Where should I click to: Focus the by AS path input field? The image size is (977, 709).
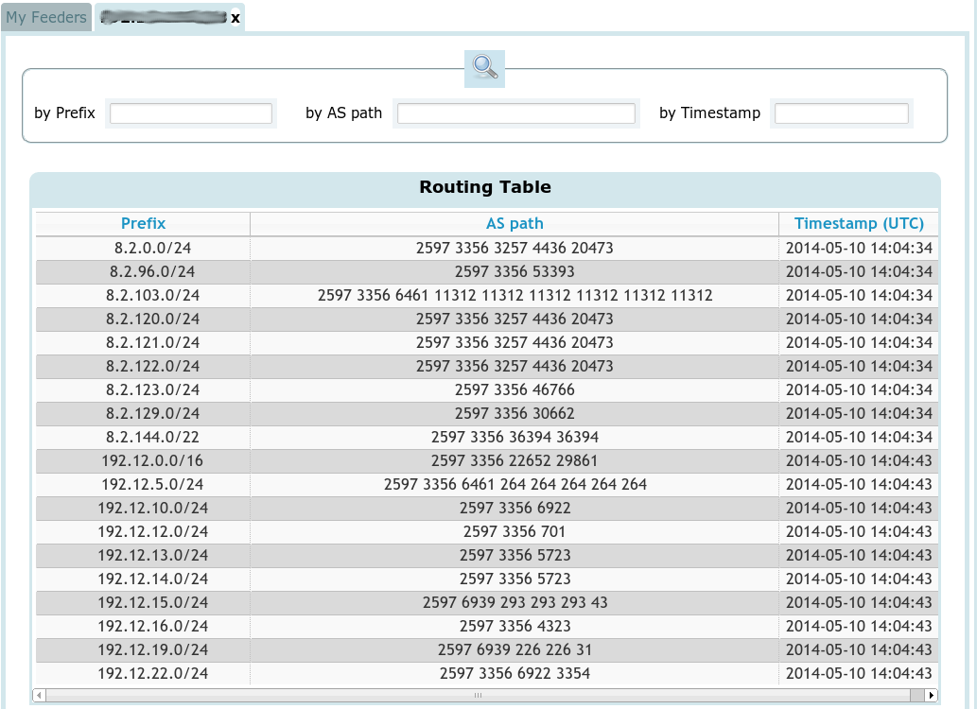tap(515, 113)
